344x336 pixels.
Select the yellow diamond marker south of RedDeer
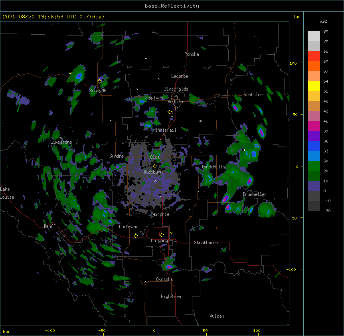pyautogui.click(x=170, y=112)
